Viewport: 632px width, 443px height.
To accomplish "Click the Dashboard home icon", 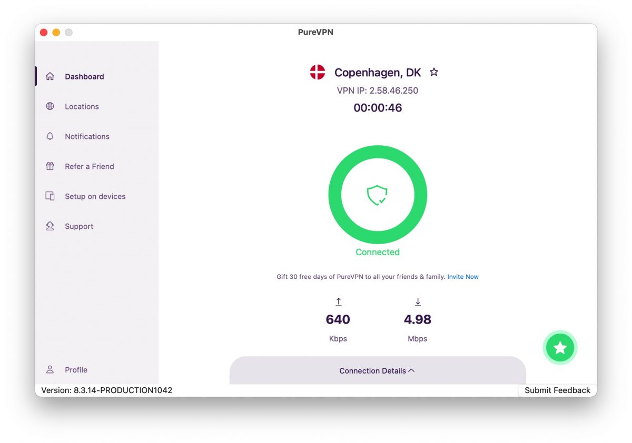I will click(x=50, y=76).
